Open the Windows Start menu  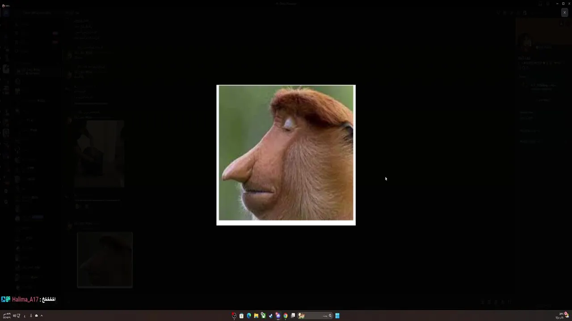click(337, 316)
